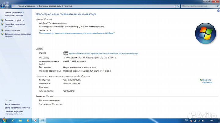Click the Back navigation arrow button
This screenshot has height=123, width=220.
point(3,5)
